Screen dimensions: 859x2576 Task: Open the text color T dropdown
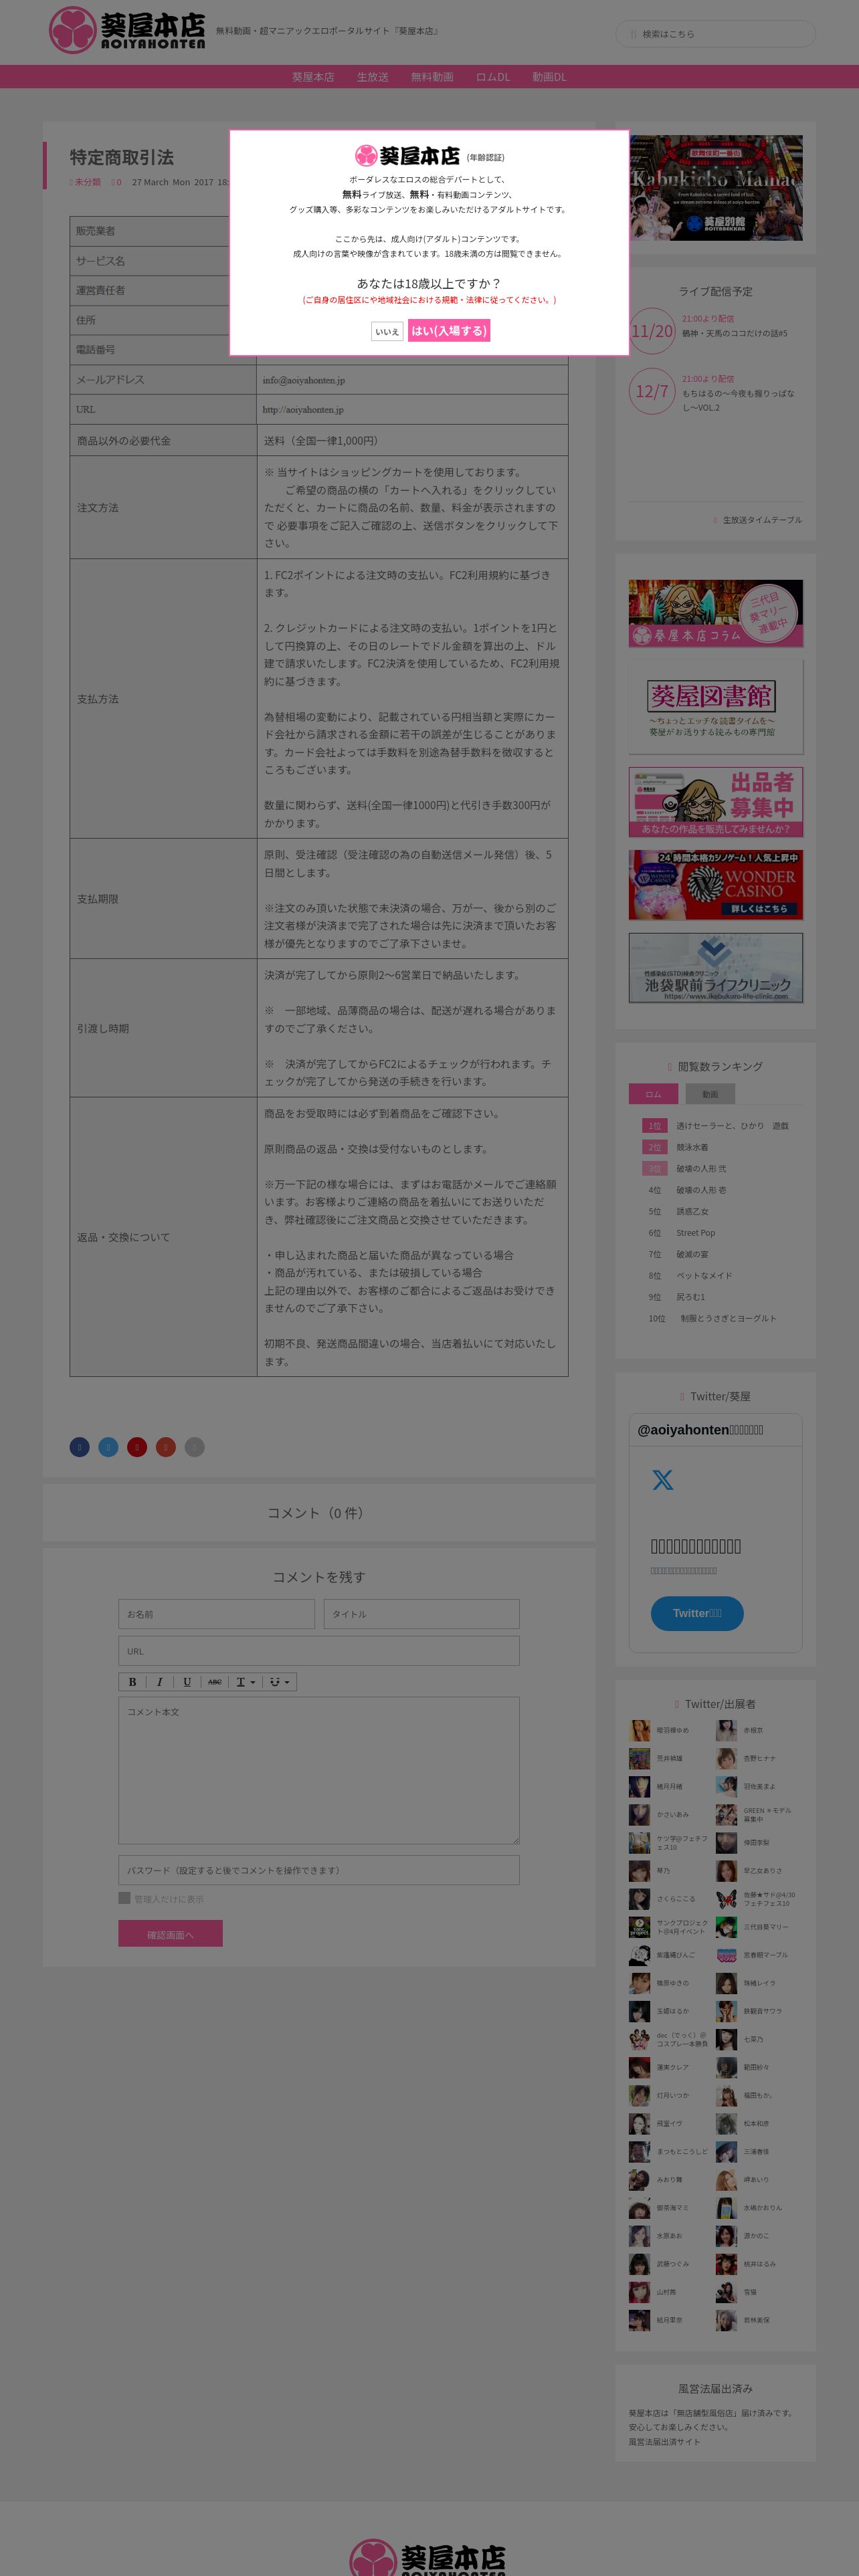click(245, 1682)
